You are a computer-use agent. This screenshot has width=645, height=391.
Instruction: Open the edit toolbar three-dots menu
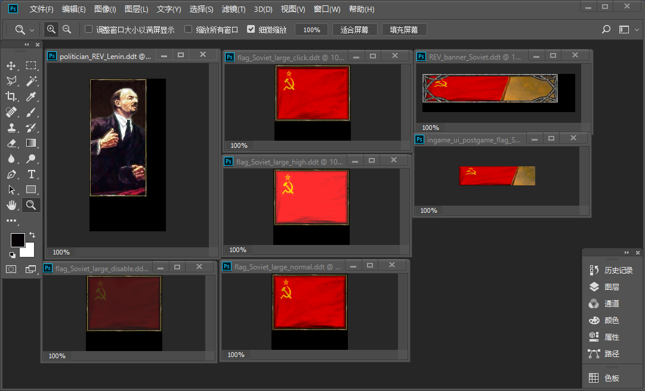(x=11, y=221)
